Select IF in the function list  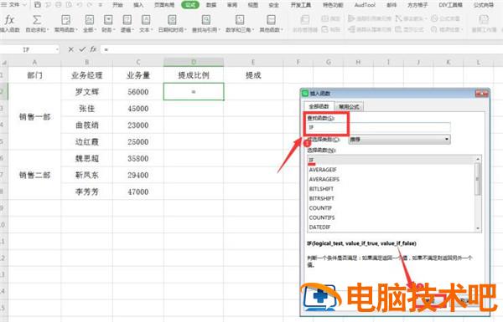pos(391,160)
